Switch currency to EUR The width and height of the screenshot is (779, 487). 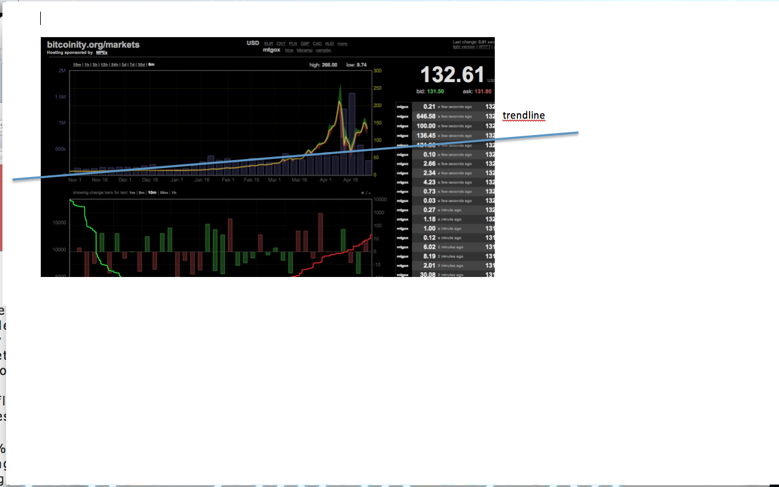pos(268,44)
